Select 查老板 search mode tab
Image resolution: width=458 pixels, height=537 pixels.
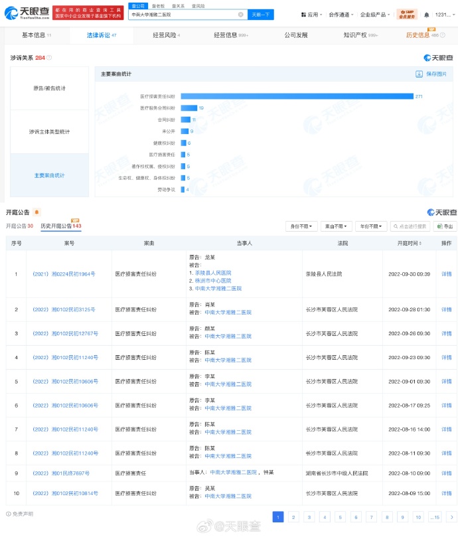coord(158,6)
